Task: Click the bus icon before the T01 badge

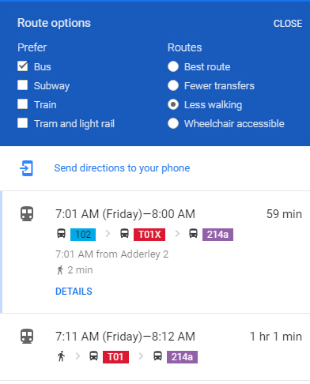Action: pos(93,356)
